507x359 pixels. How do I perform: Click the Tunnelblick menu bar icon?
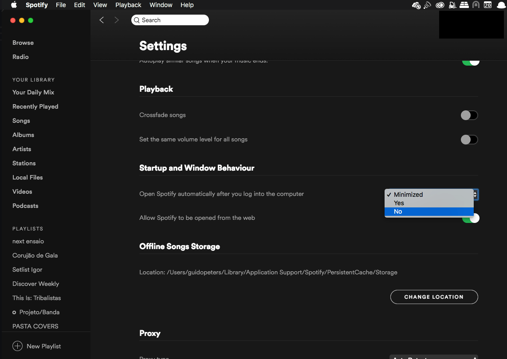pyautogui.click(x=476, y=5)
